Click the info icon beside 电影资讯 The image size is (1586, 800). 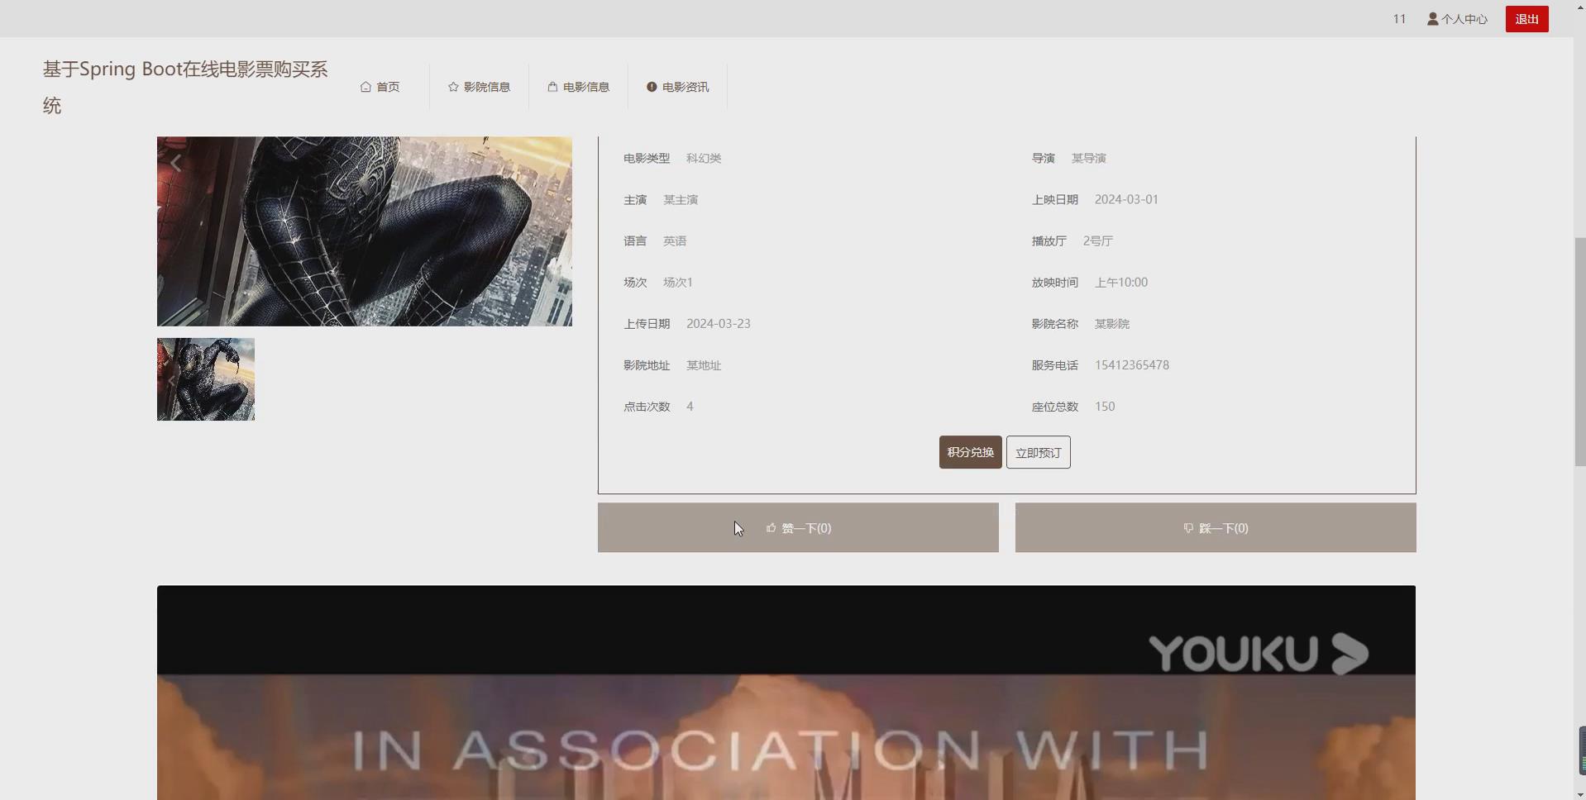(652, 86)
